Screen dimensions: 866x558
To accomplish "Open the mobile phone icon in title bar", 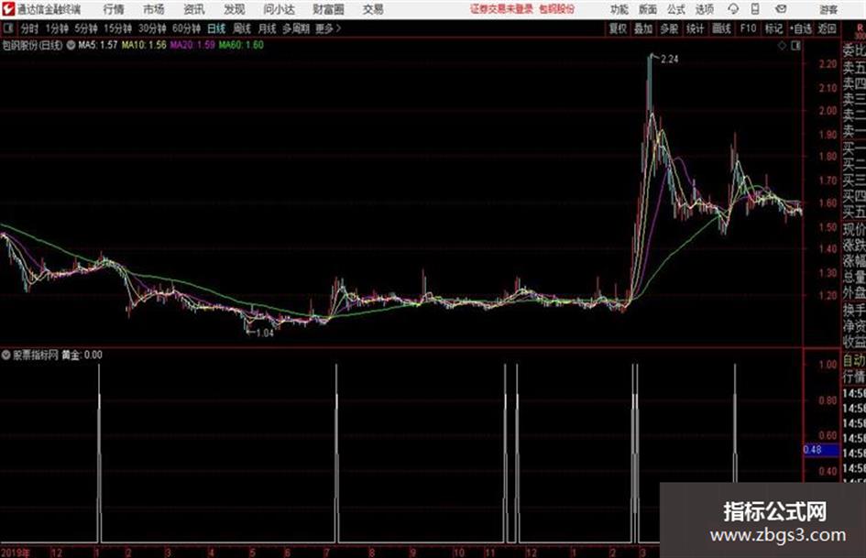I will click(755, 9).
